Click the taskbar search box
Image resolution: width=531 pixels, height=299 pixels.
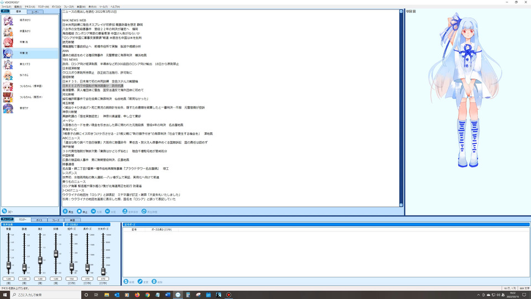(46, 295)
